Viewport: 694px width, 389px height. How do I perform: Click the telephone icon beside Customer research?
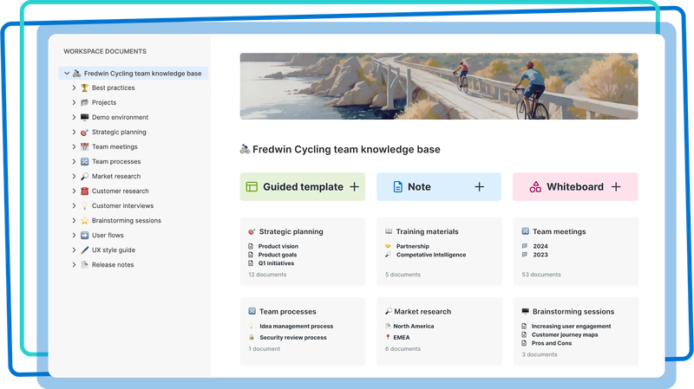(84, 191)
